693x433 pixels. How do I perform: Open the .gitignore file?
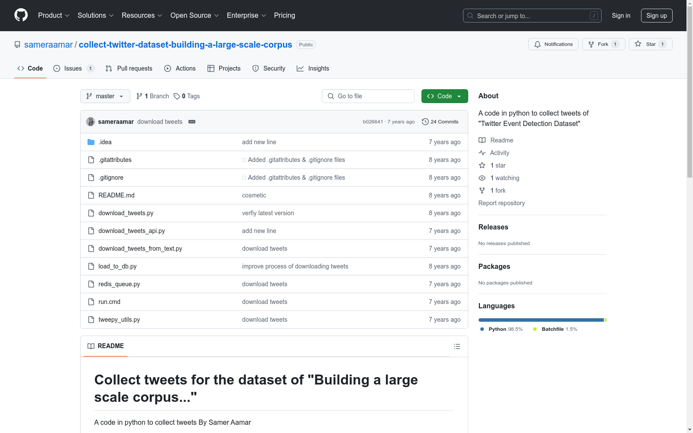click(x=111, y=178)
